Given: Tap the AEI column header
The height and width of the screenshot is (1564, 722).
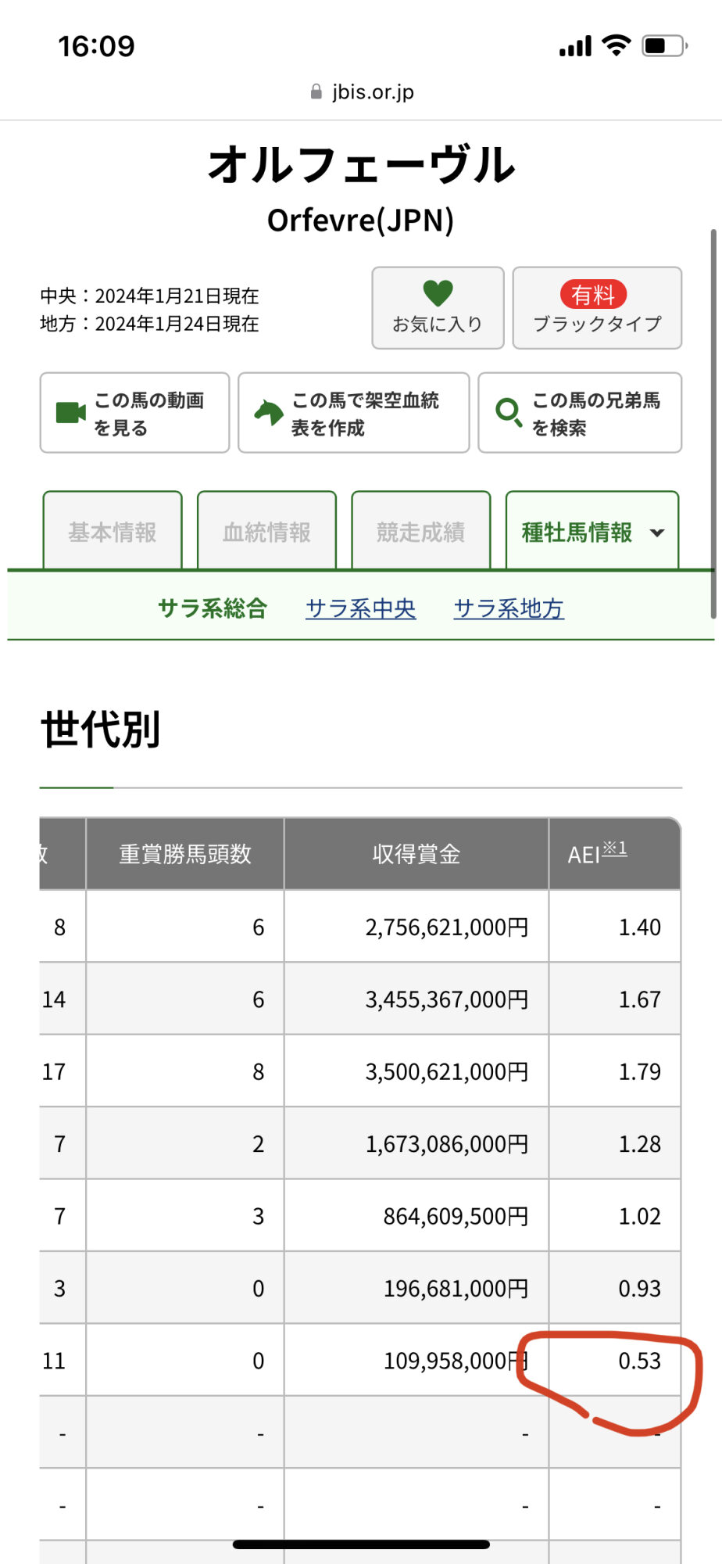Looking at the screenshot, I should 614,854.
